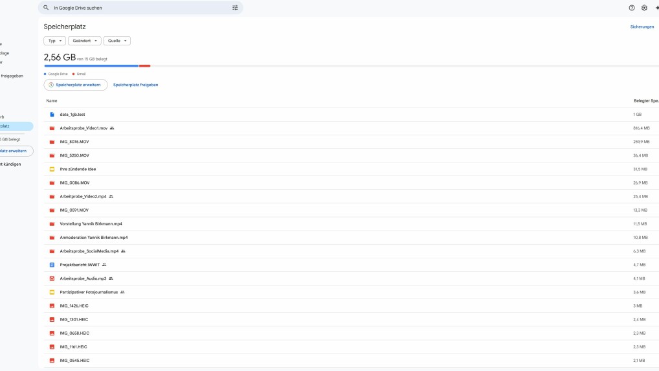Viewport: 659px width, 371px height.
Task: Click slides icon of Ihre zündende Idee
Action: point(52,169)
